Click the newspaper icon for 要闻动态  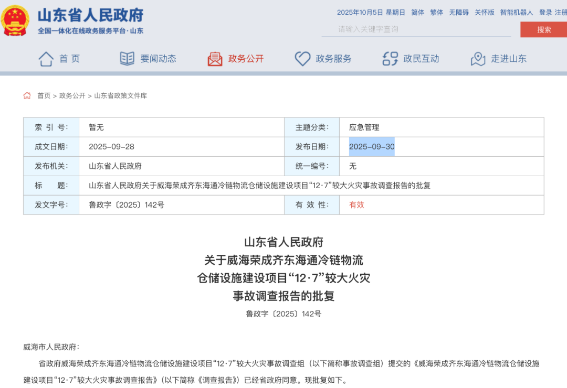click(127, 59)
